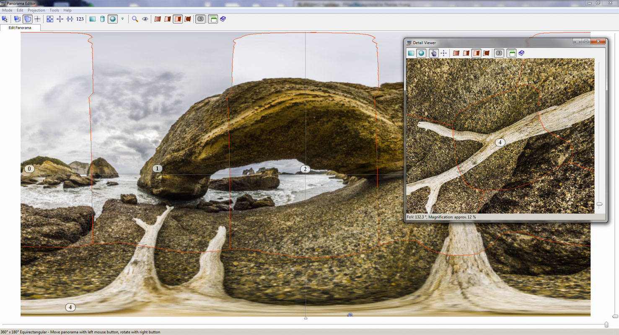The height and width of the screenshot is (335, 619).
Task: Open the help book icon in main toolbar
Action: tap(223, 19)
